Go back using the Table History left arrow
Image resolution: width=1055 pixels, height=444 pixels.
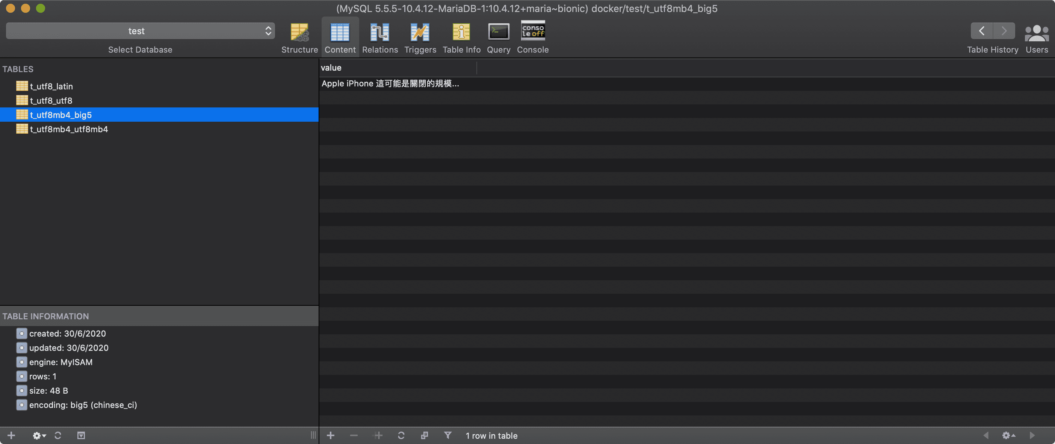point(982,31)
